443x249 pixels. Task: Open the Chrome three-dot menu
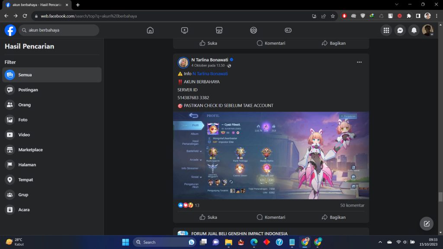click(x=437, y=16)
